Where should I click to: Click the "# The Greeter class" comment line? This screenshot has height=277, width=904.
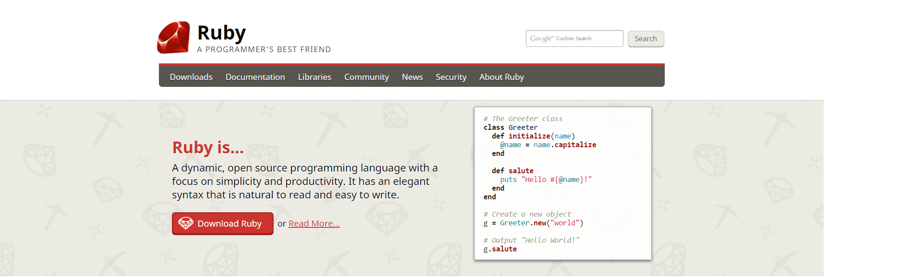523,119
